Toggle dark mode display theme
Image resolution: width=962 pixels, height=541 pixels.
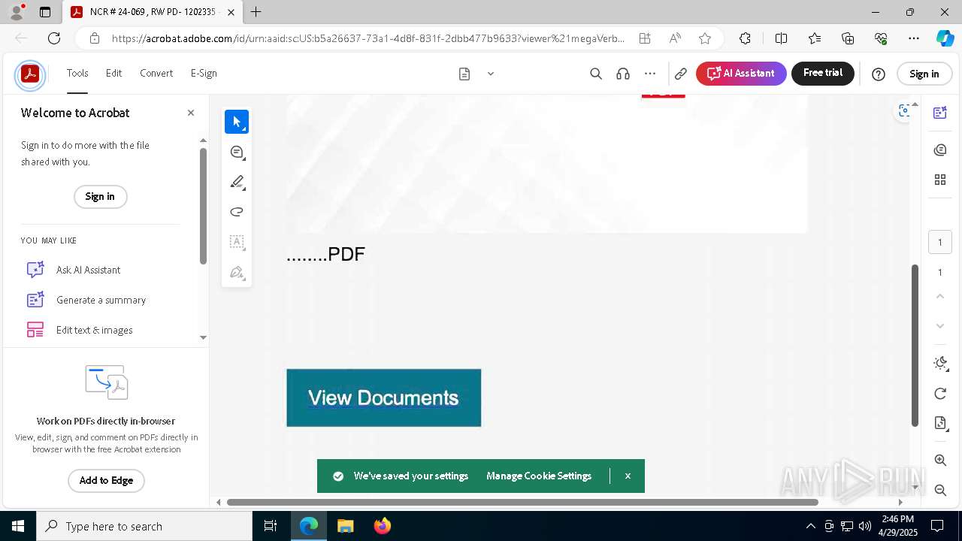click(939, 364)
